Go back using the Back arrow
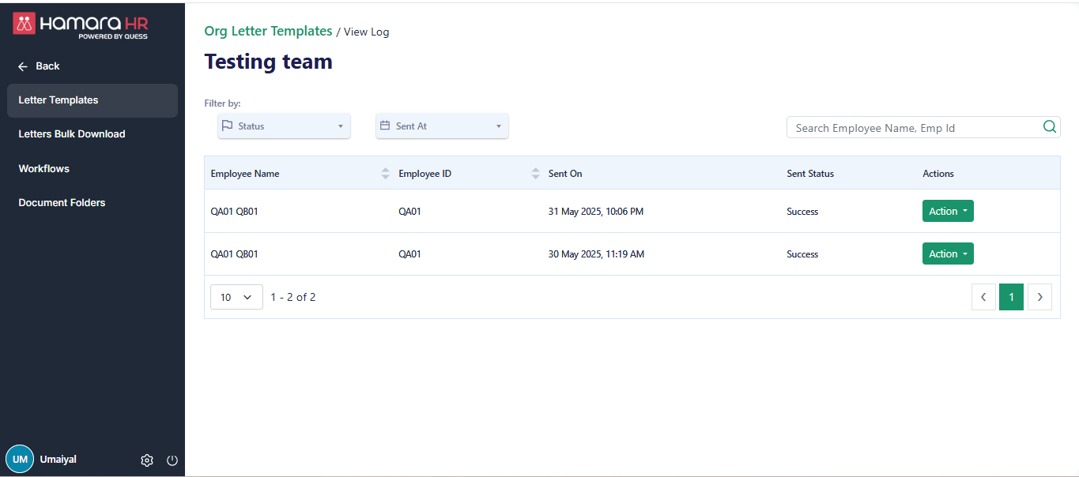 23,66
